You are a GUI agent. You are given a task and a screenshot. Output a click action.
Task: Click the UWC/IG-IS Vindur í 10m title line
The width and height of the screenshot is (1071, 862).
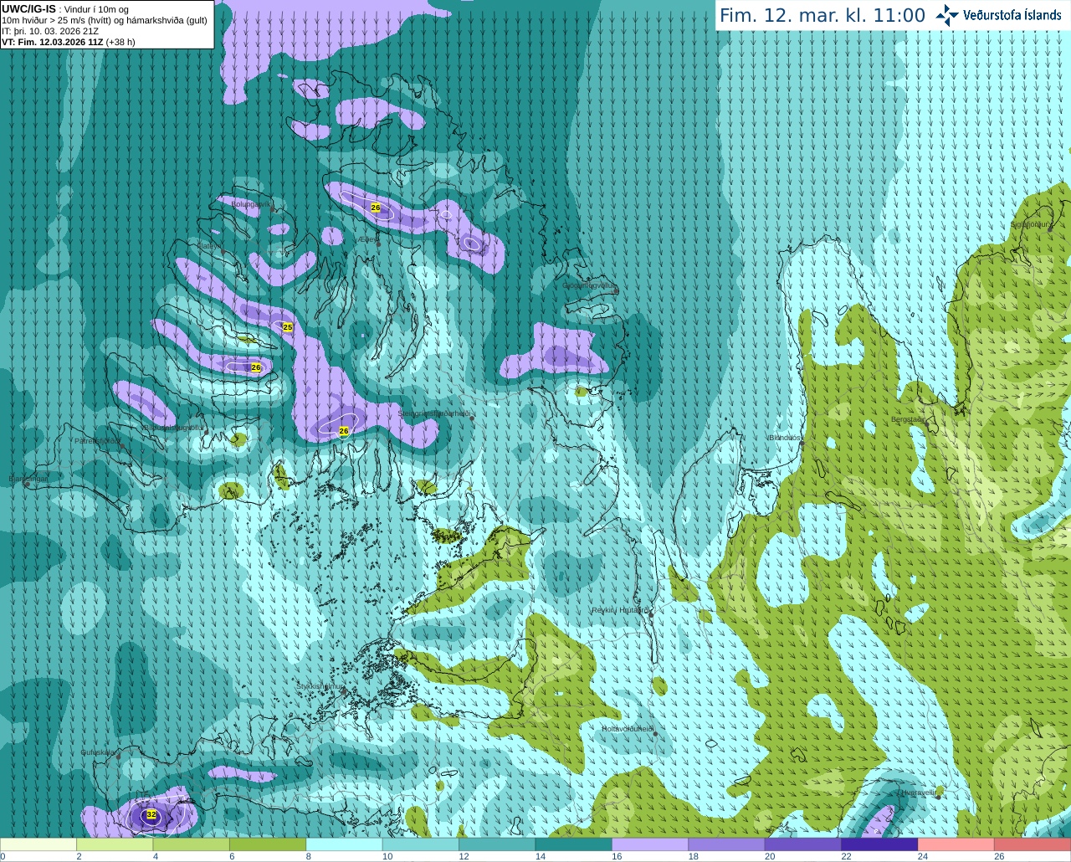click(65, 9)
